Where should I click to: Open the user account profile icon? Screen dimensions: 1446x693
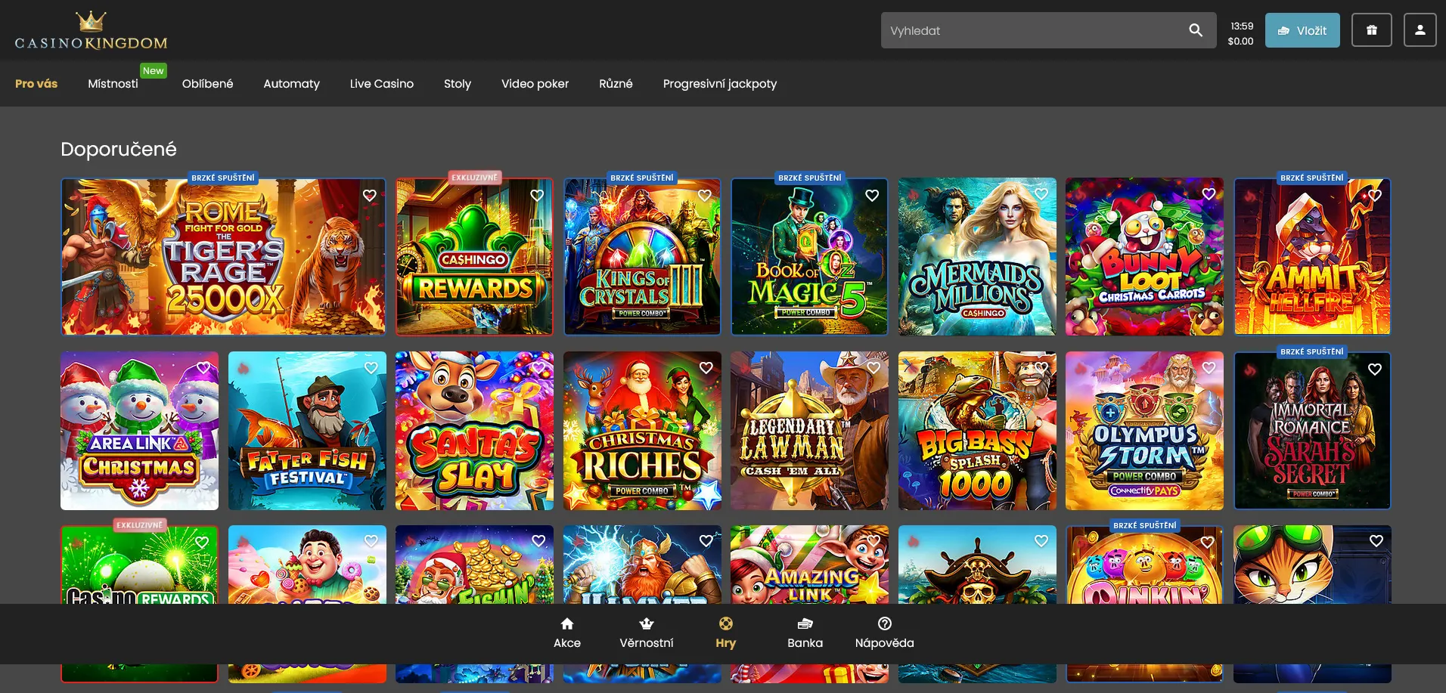(x=1420, y=30)
